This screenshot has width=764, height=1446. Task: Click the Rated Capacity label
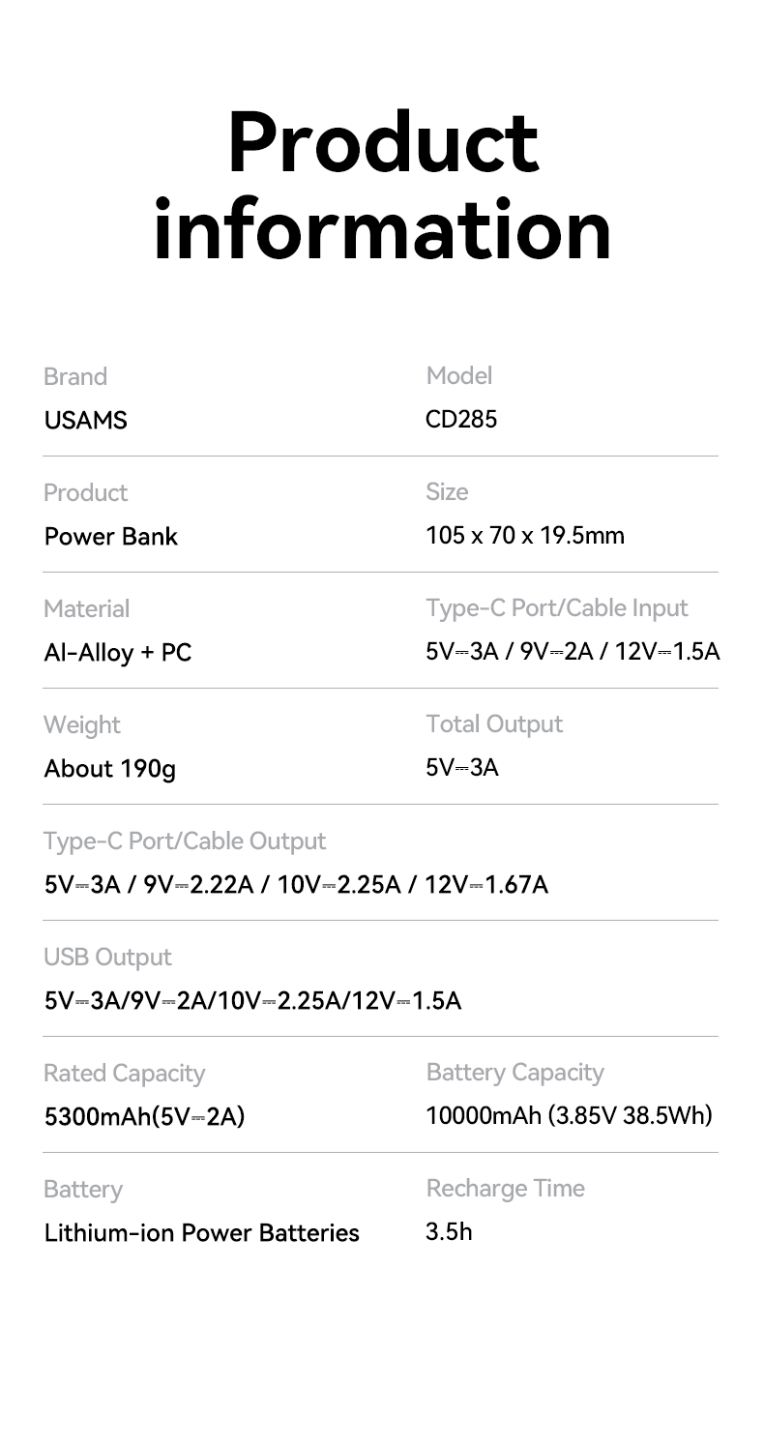click(125, 1074)
